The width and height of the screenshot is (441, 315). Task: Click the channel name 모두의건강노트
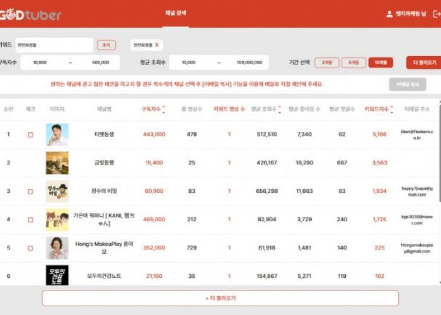point(104,276)
